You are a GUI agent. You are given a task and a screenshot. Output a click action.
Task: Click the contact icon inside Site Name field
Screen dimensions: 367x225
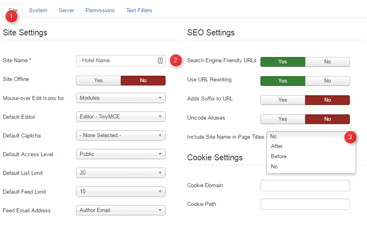point(160,61)
